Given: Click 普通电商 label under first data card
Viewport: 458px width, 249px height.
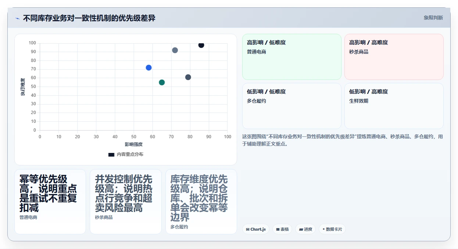Looking at the screenshot, I should pyautogui.click(x=28, y=217).
